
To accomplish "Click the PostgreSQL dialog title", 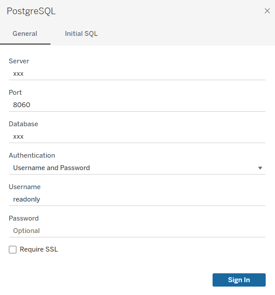I will [x=31, y=11].
